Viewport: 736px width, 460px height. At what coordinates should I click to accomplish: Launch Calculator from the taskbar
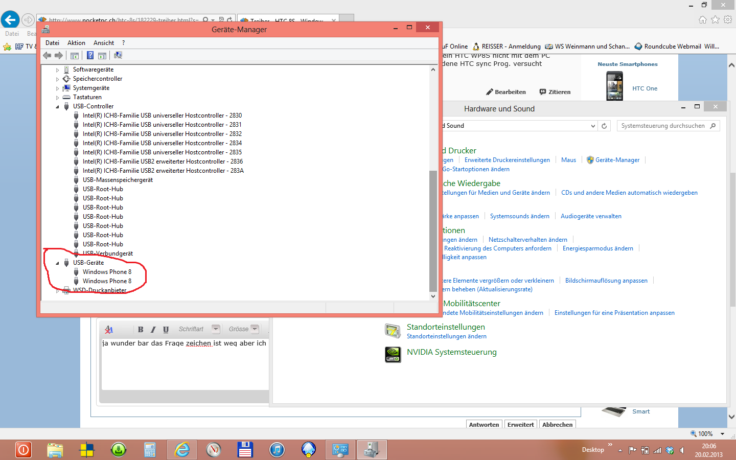150,450
